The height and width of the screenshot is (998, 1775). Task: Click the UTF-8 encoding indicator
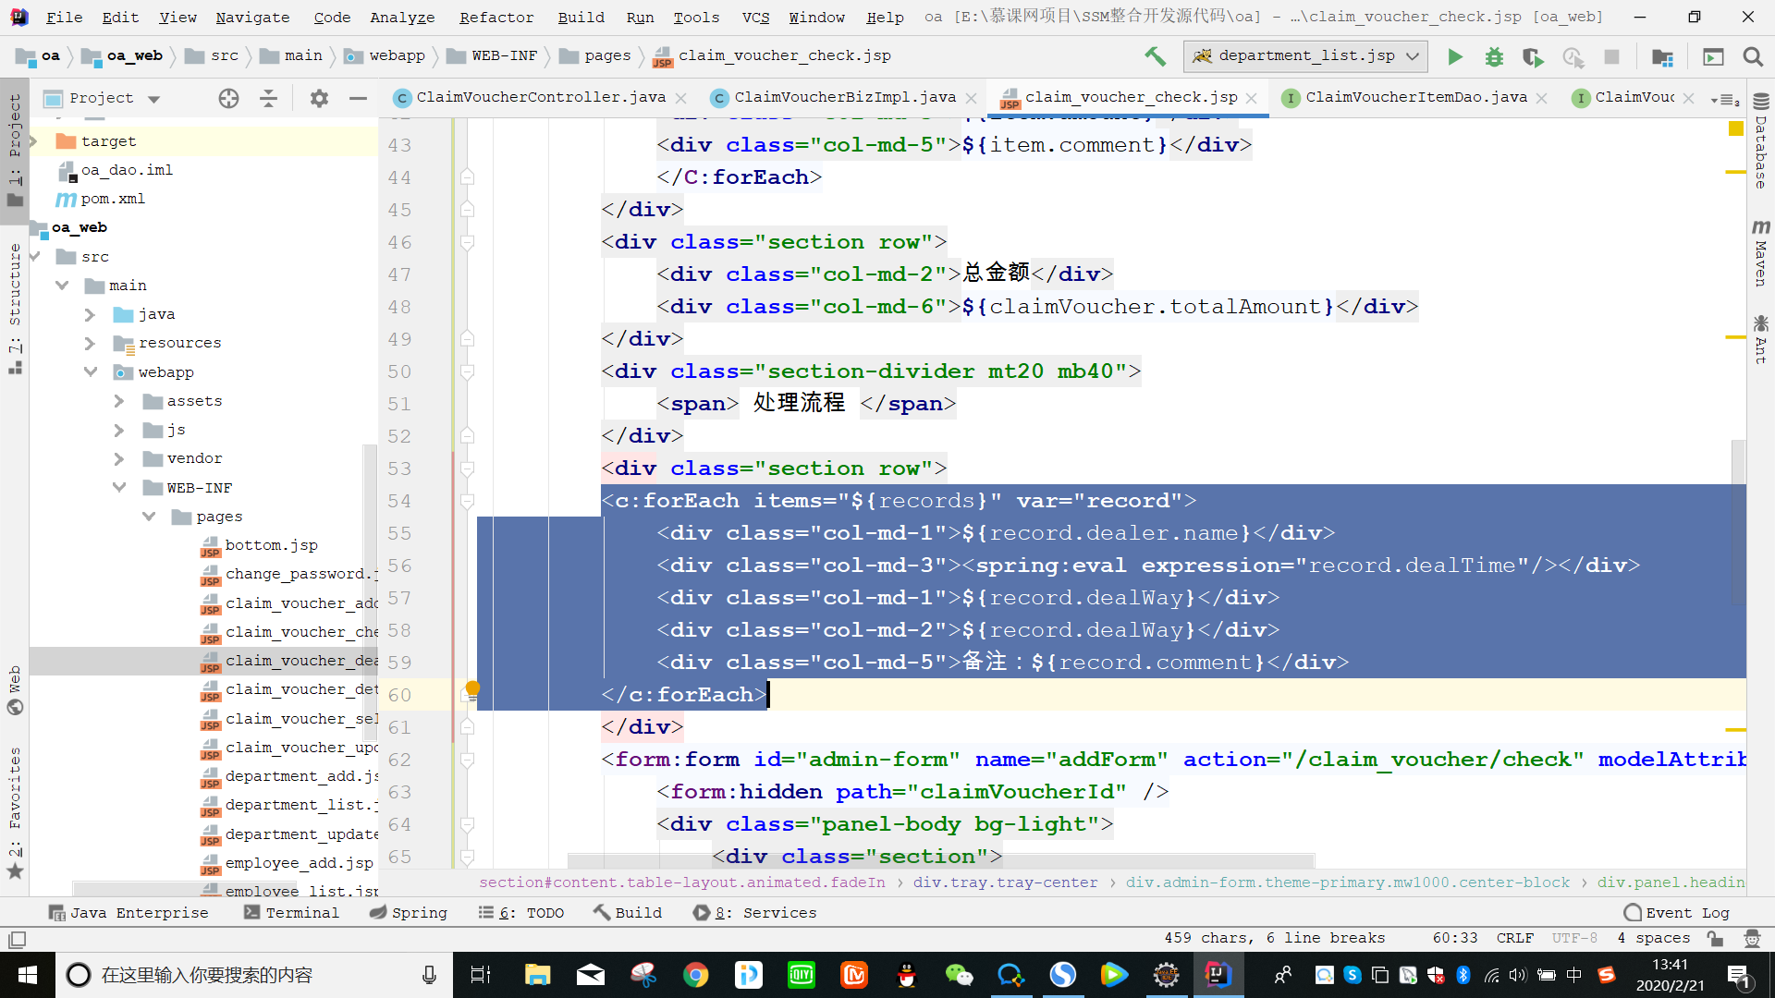[x=1574, y=938]
